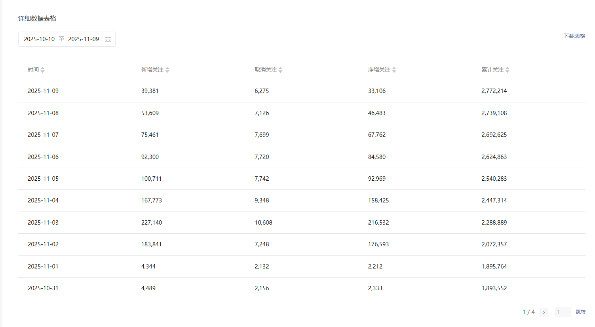The height and width of the screenshot is (327, 595).
Task: Sort the table by 时间 column arrows
Action: pos(42,70)
